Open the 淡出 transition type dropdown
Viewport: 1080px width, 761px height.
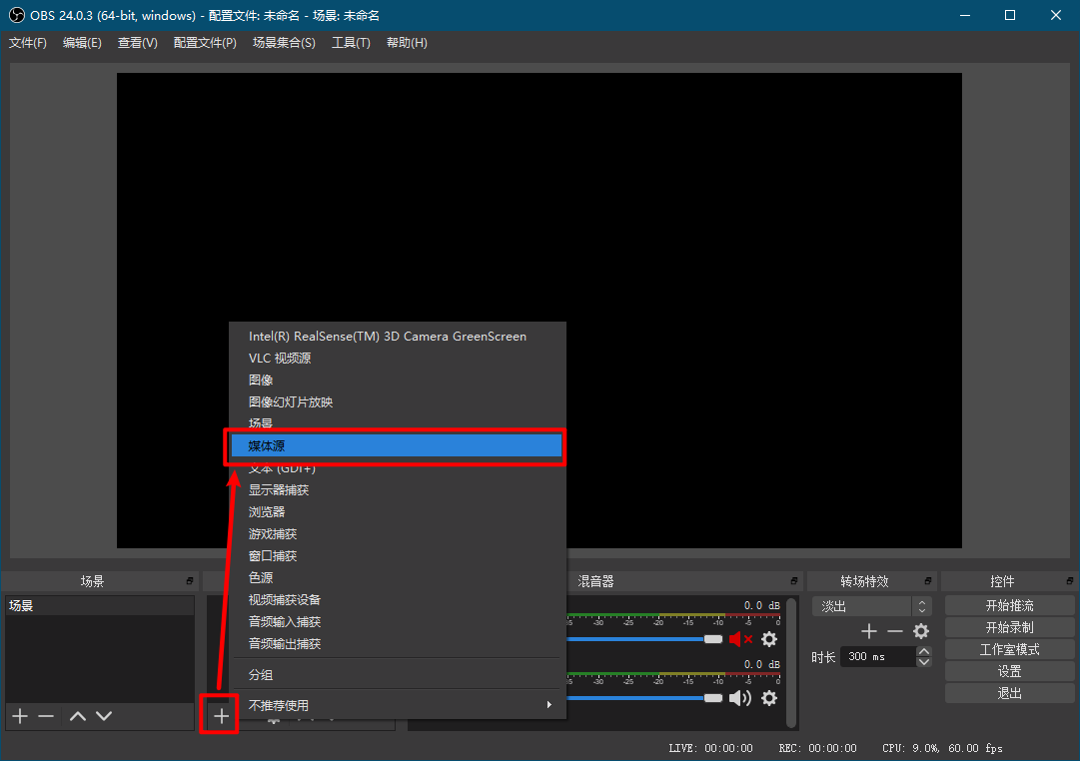click(870, 605)
